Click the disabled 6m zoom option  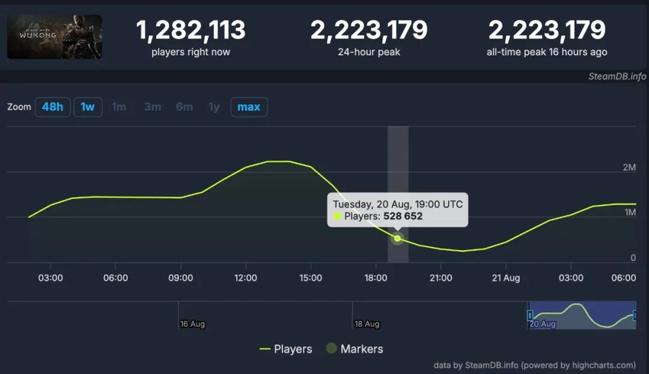click(x=184, y=107)
